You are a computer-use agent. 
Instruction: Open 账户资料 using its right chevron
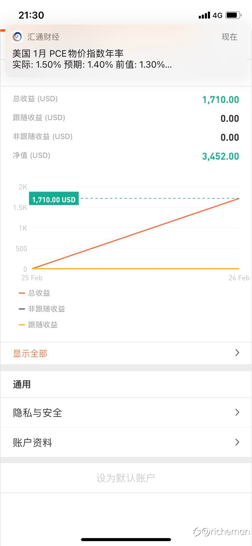pyautogui.click(x=237, y=442)
